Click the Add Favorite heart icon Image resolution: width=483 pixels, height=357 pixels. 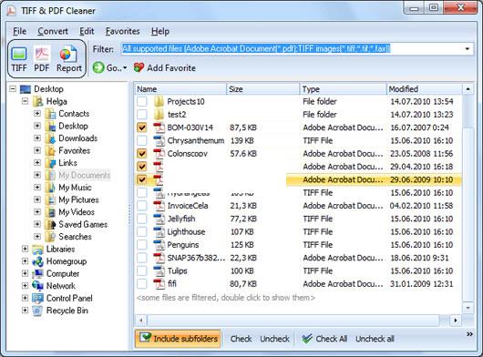[x=139, y=67]
